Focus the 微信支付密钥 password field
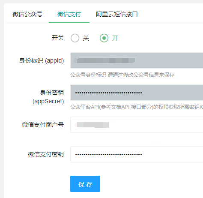The height and width of the screenshot is (198, 203). (x=137, y=154)
